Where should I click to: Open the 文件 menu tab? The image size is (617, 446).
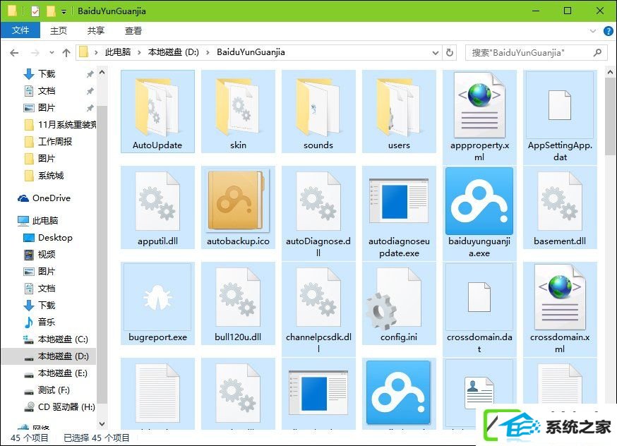point(20,30)
